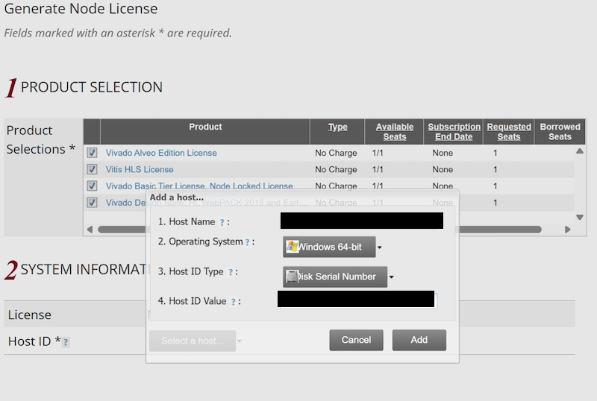
Task: Click the Operating System help question mark
Action: point(247,242)
